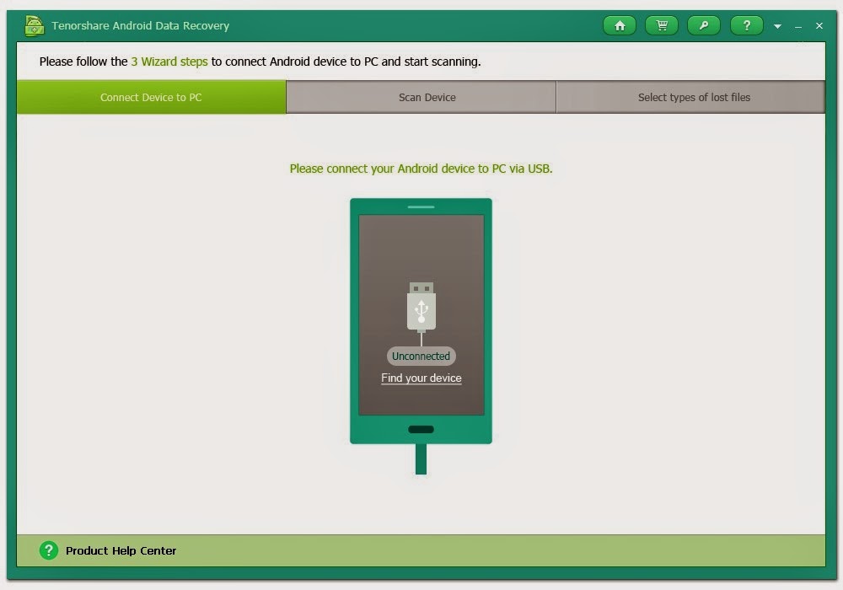Click the Home icon button
Viewport: 843px width, 590px height.
tap(620, 25)
